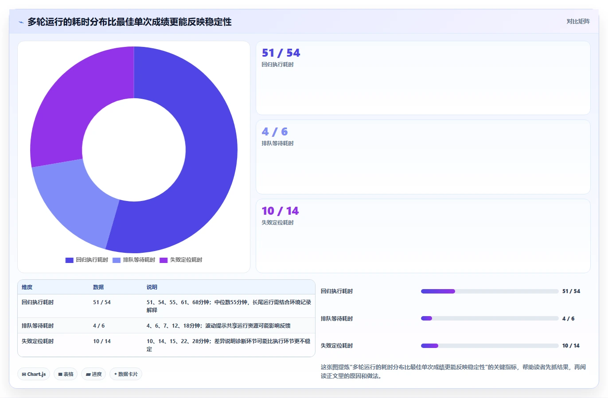608x398 pixels.
Task: Click the 失败定位耗时 caption in the bottom card
Action: (x=277, y=223)
